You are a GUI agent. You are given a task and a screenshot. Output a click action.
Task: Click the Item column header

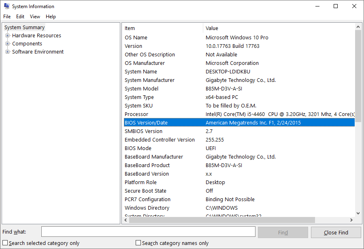click(163, 28)
